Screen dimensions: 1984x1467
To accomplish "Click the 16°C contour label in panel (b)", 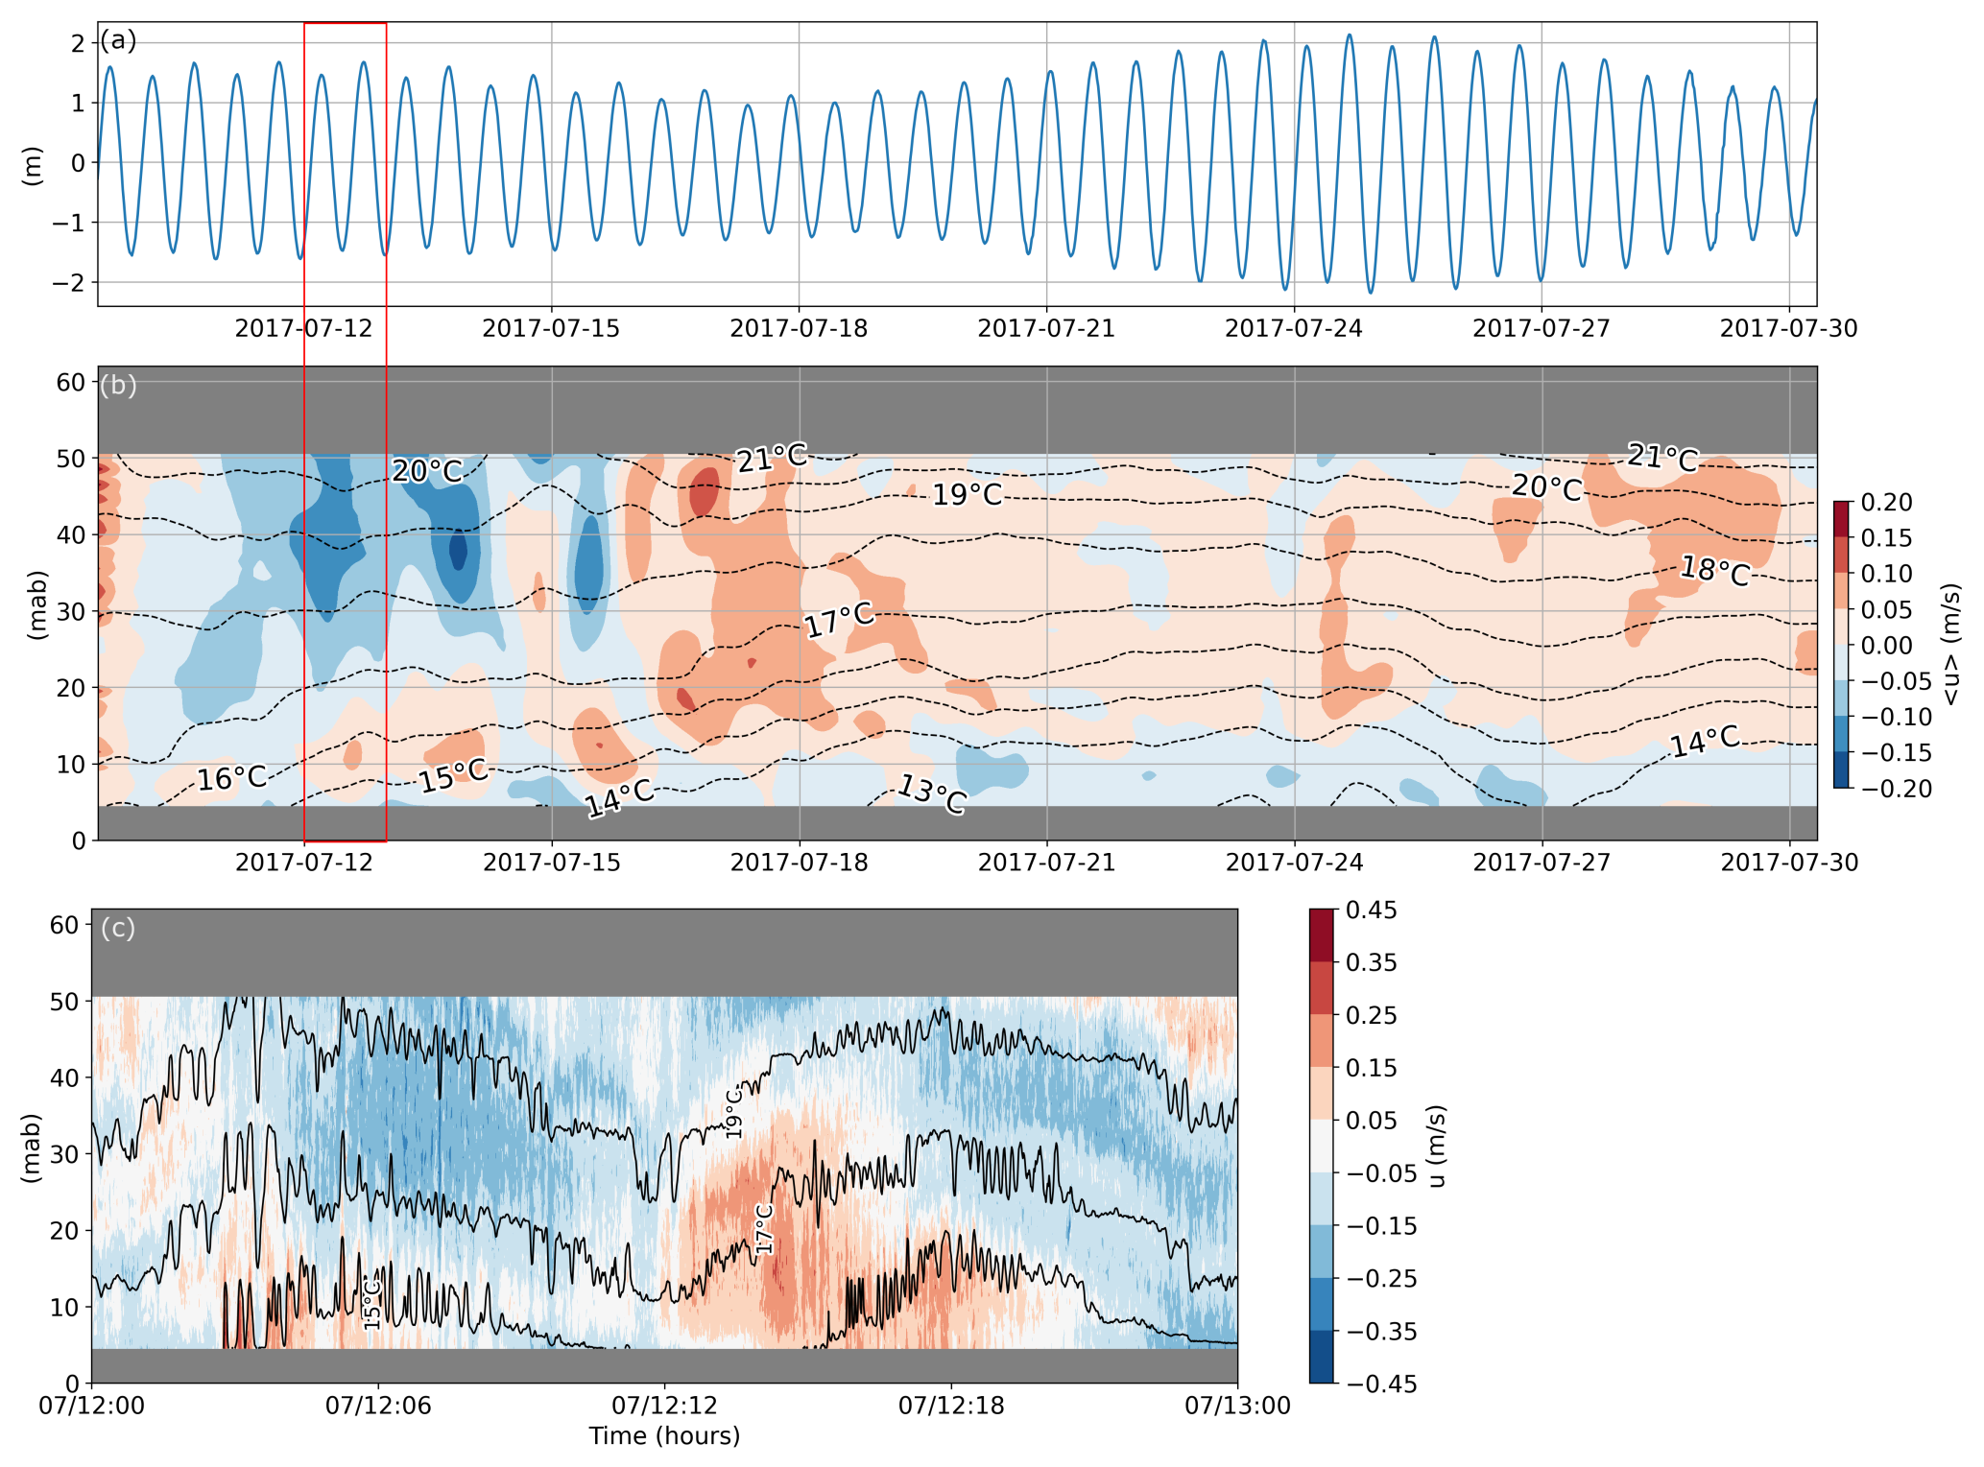I will click(232, 778).
